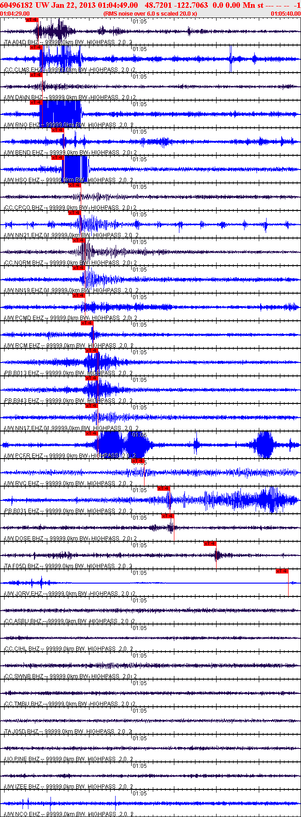Click the red pick marker on CC CPCO trace
Screen dimensions: 301x817
(74, 185)
